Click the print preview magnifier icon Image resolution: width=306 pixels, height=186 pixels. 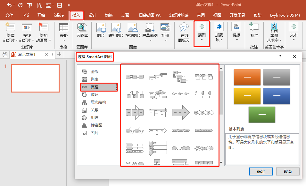pyautogui.click(x=39, y=5)
